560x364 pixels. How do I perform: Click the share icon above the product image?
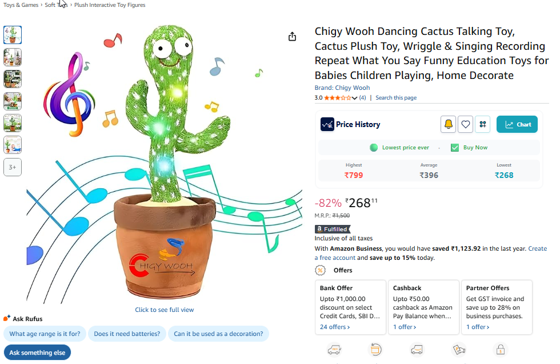coord(293,37)
